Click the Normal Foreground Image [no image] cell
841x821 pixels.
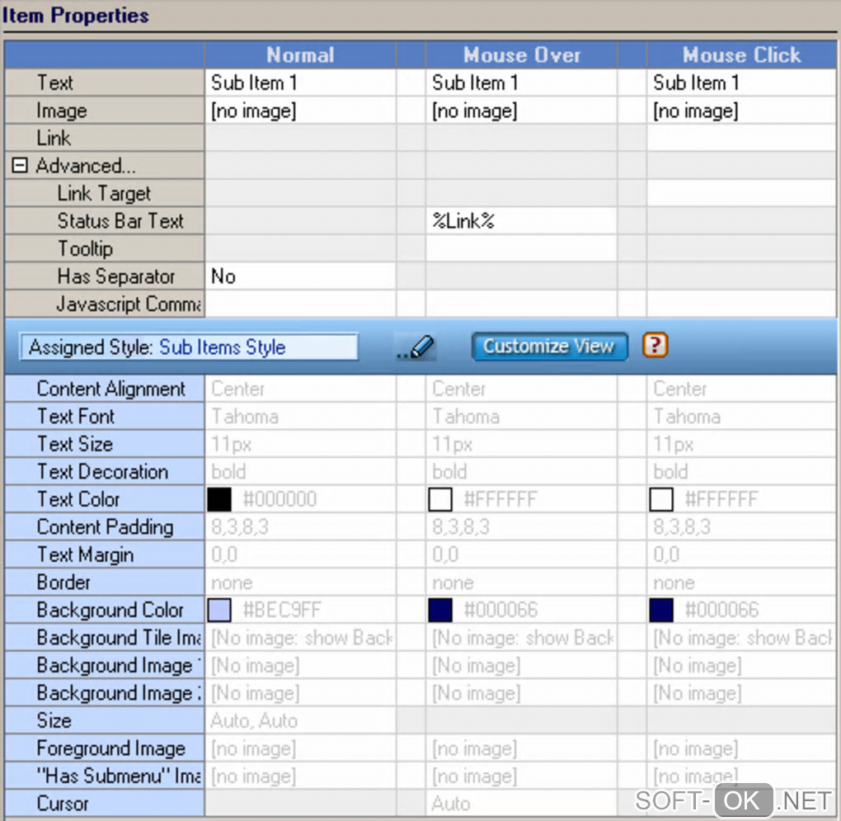coord(300,748)
